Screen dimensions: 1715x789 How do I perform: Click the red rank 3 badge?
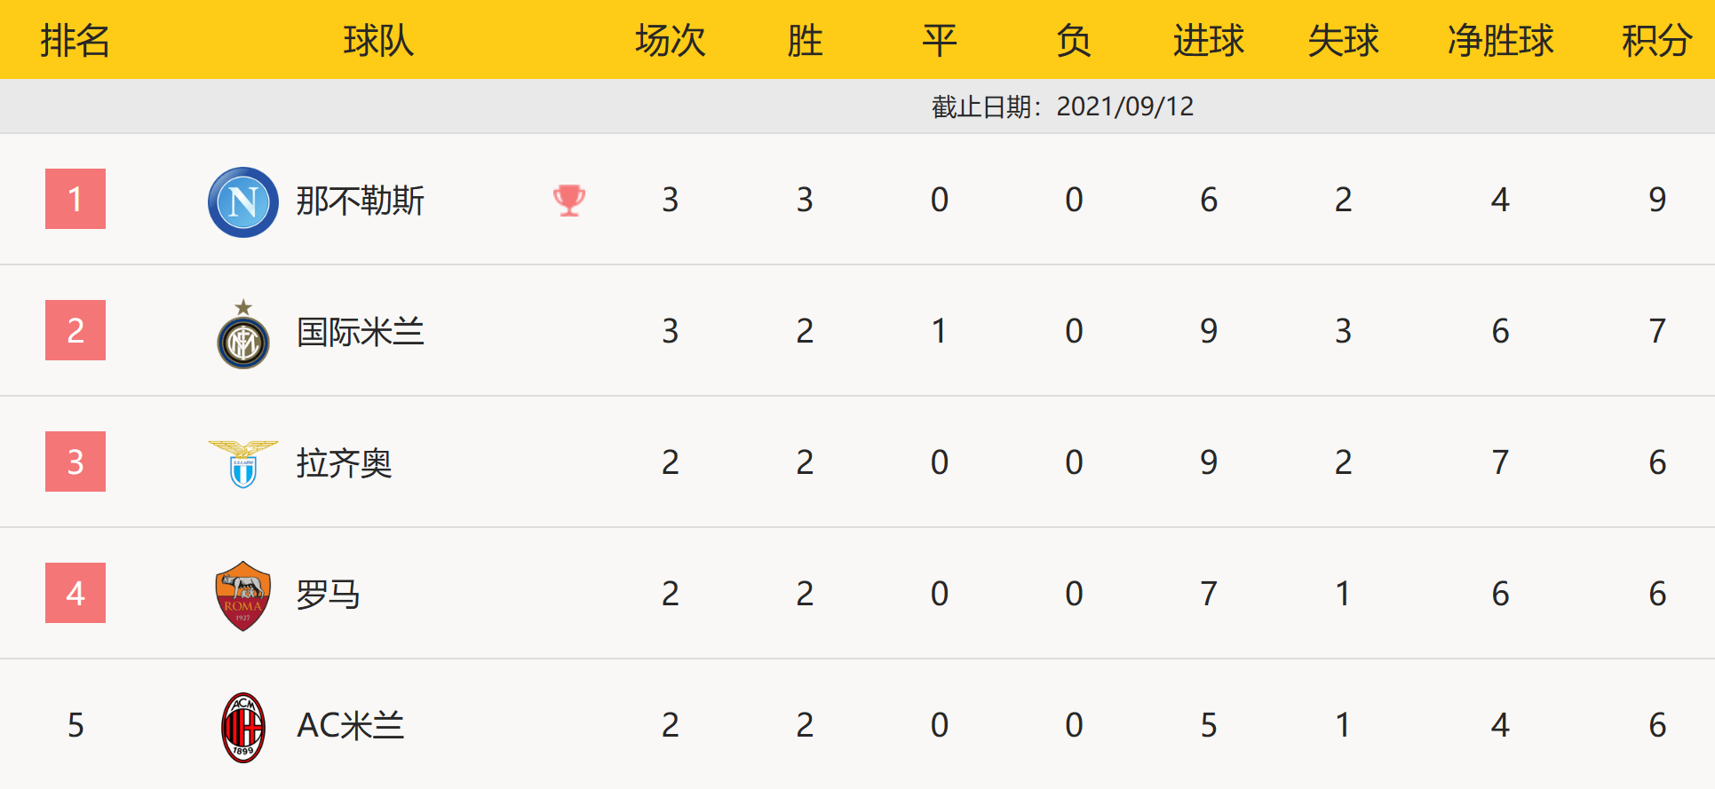click(x=75, y=462)
